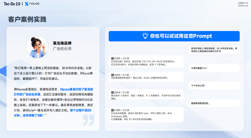The height and width of the screenshot is (138, 251).
Task: Click reply line "已设置提醒，将在 30 分钟后发送系统提醒"
Action: [132, 119]
